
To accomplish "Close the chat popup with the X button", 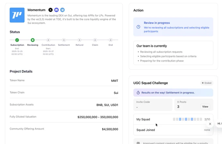I will tap(210, 124).
